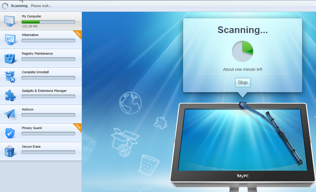Click the 'About one minute left' text
The height and width of the screenshot is (192, 316).
[x=242, y=69]
